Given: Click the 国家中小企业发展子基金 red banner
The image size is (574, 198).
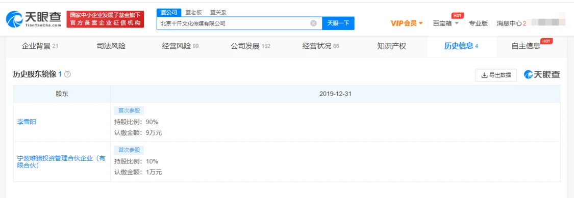Looking at the screenshot, I should 105,19.
